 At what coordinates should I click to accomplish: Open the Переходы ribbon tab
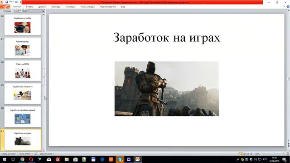tap(55, 7)
